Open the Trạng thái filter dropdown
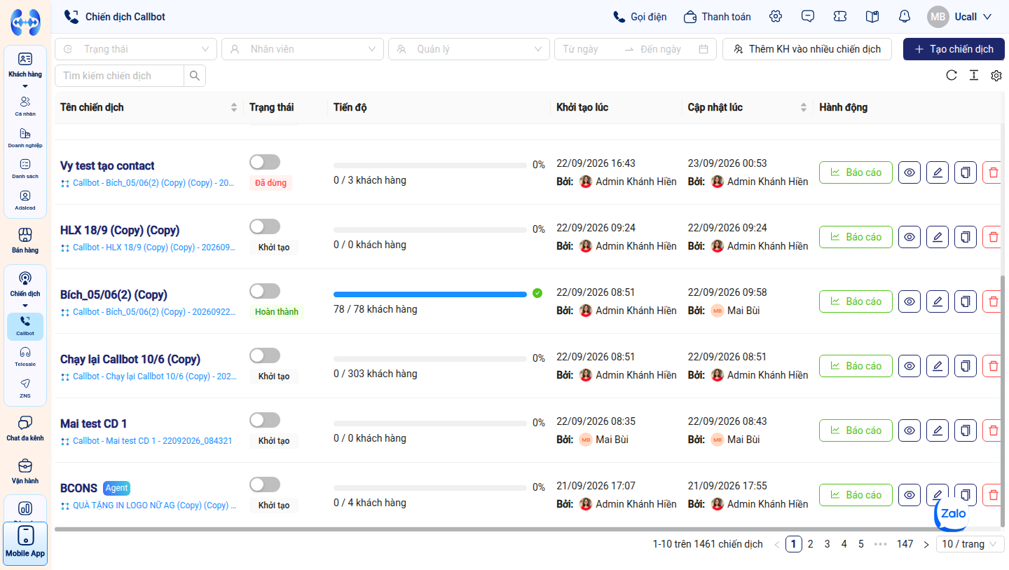The image size is (1009, 570). pyautogui.click(x=136, y=49)
